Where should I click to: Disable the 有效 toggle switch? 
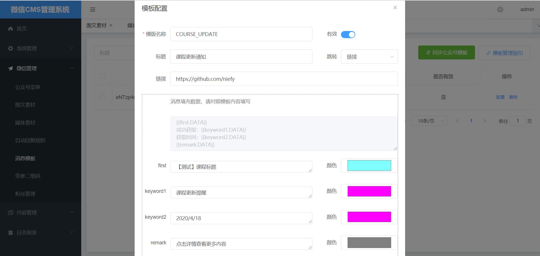click(348, 34)
